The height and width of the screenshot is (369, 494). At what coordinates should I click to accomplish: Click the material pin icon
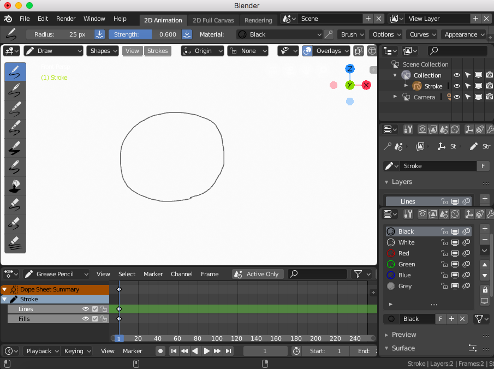click(329, 34)
